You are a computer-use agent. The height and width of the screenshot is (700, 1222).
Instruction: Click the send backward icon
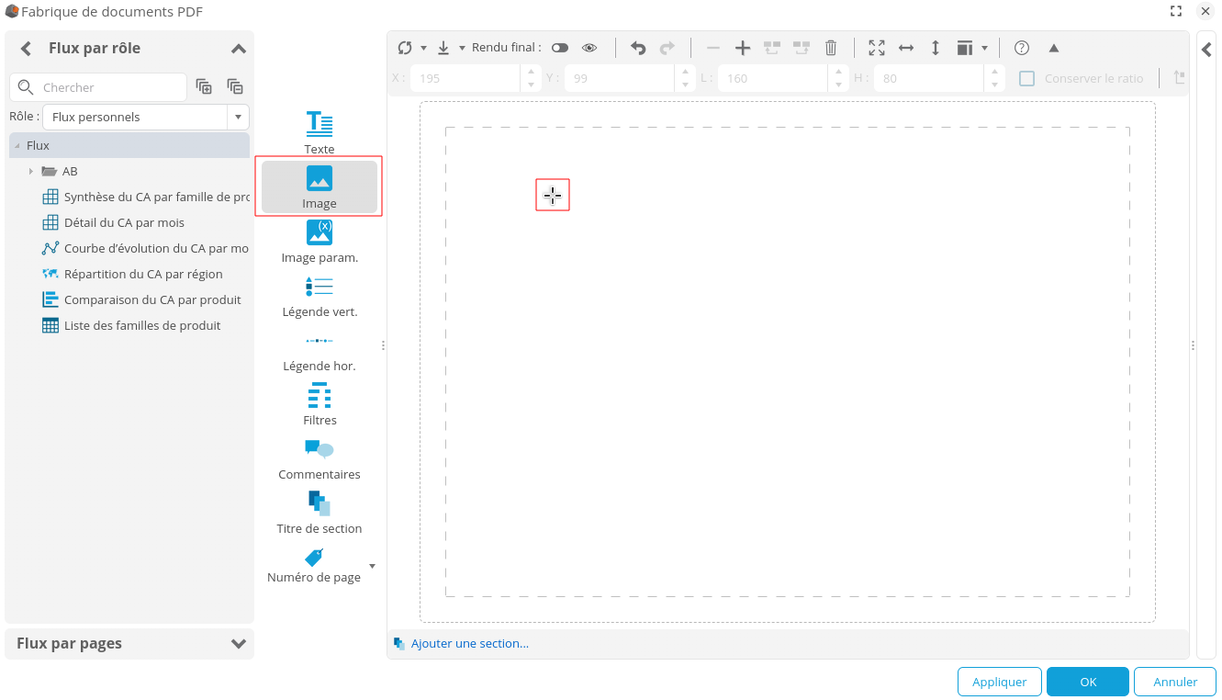802,48
